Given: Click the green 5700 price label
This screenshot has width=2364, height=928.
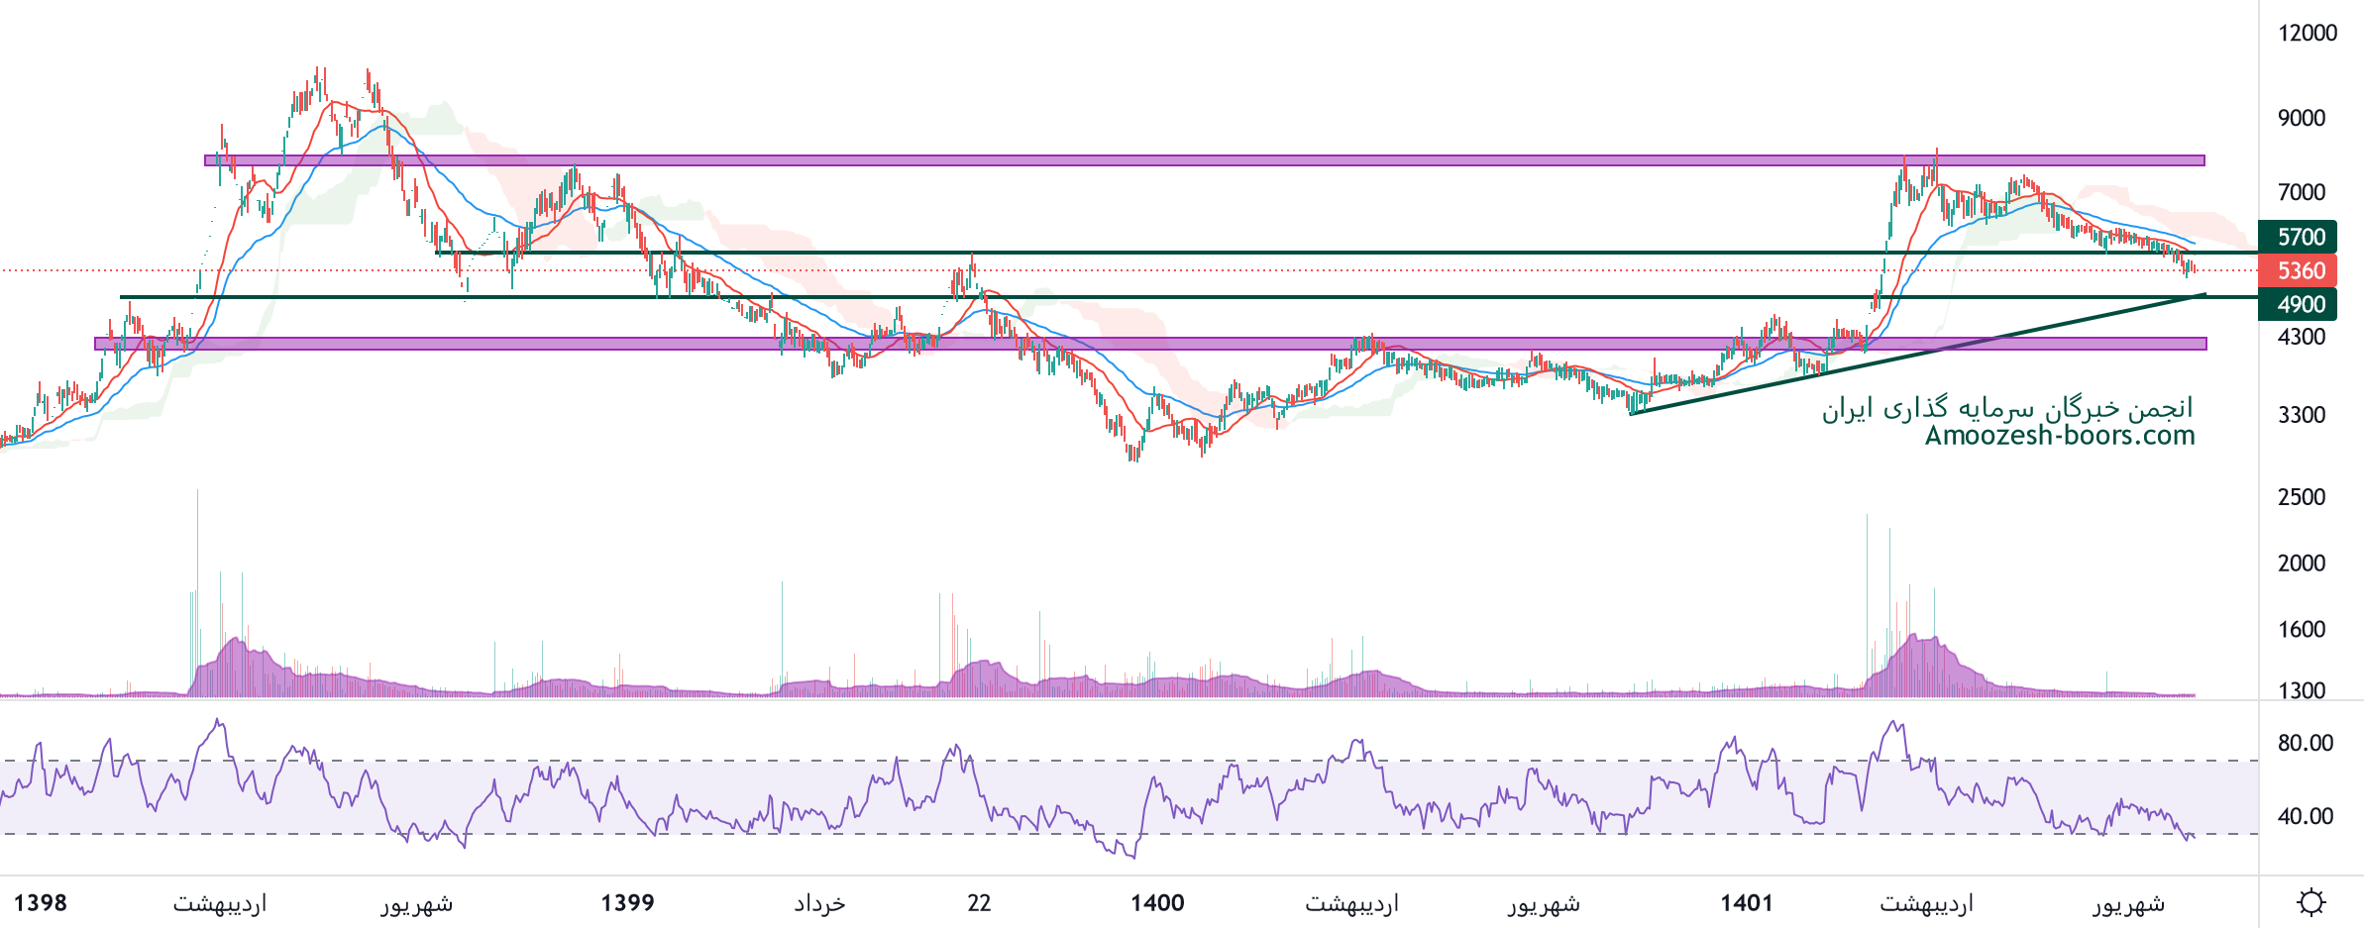Looking at the screenshot, I should point(2298,237).
